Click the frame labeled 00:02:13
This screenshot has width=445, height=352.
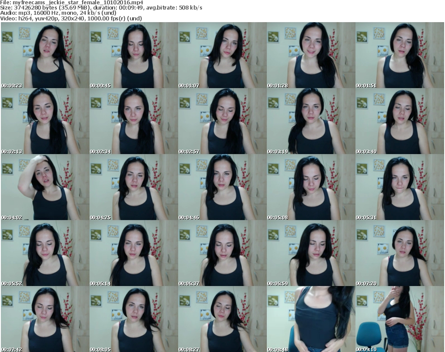[45, 122]
